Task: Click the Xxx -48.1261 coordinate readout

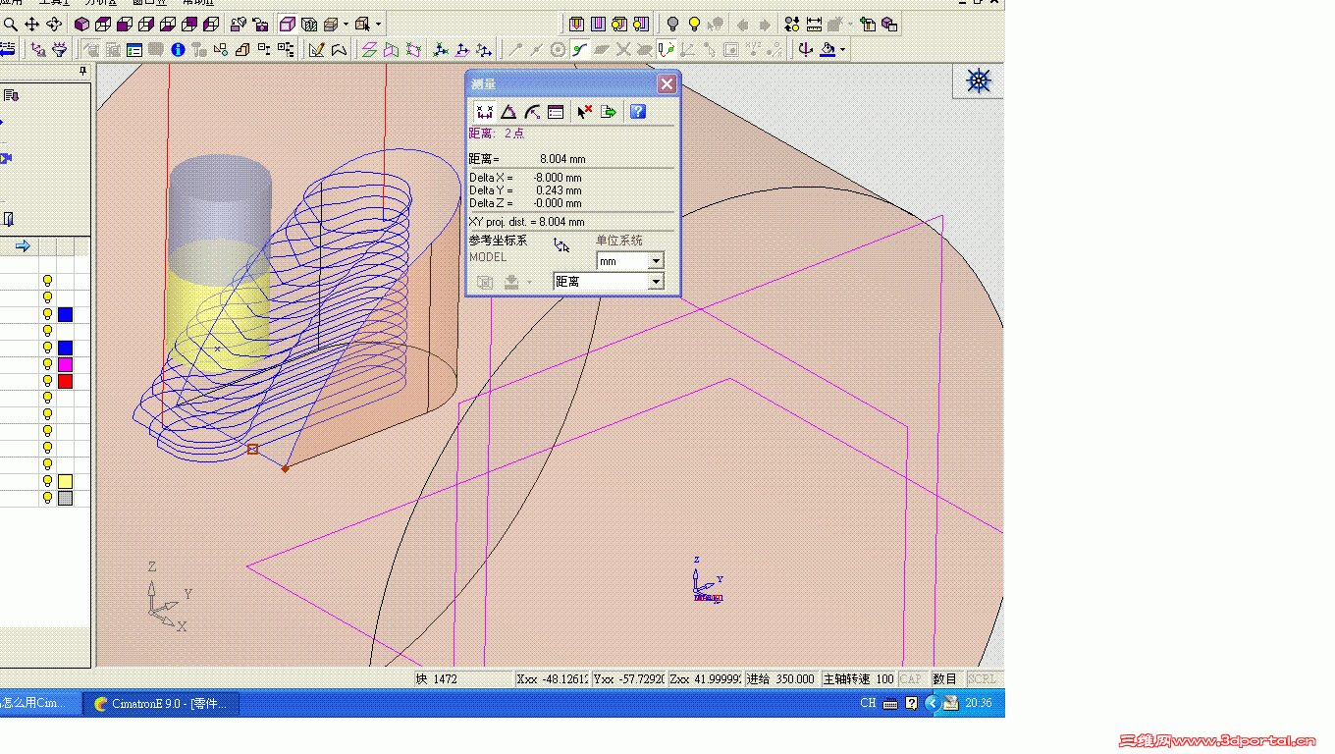Action: coord(553,678)
